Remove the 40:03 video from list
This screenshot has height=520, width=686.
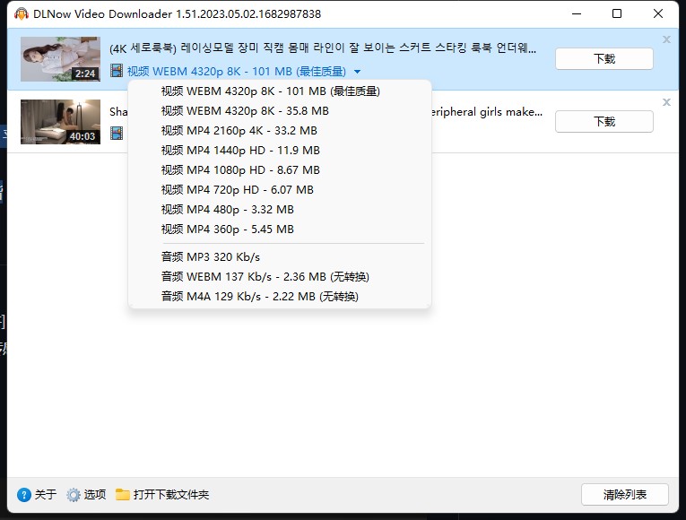[666, 102]
